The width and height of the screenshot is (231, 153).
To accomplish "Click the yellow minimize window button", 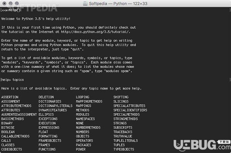I will click(x=11, y=3).
